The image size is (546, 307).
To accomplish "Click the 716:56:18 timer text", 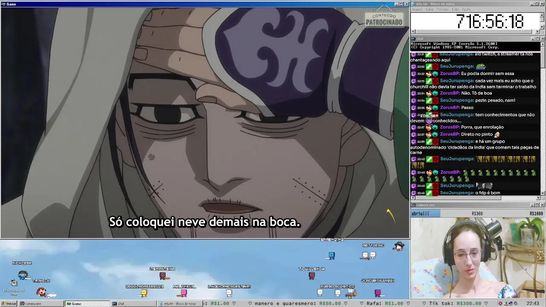I will coord(489,21).
